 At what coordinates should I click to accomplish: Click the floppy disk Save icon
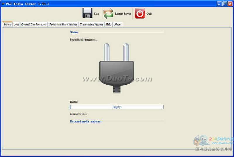(x=87, y=13)
